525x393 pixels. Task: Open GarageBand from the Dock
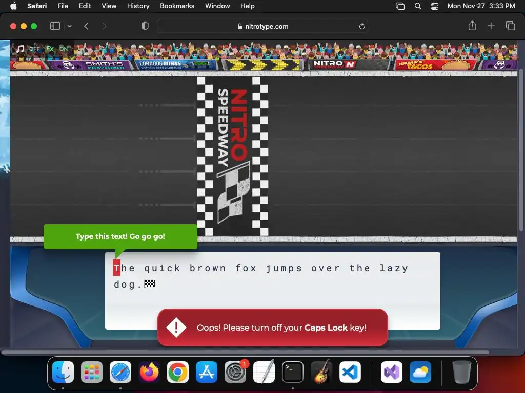[x=321, y=372]
